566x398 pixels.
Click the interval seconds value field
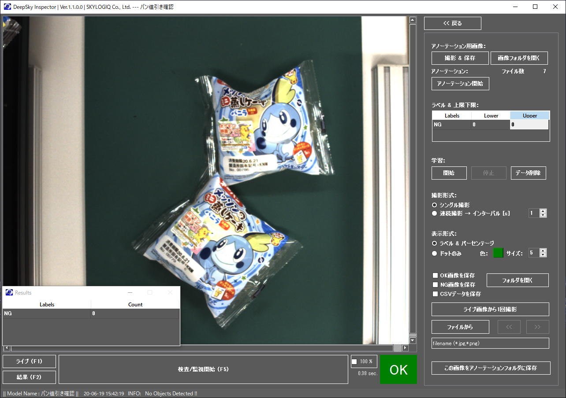[x=534, y=213]
